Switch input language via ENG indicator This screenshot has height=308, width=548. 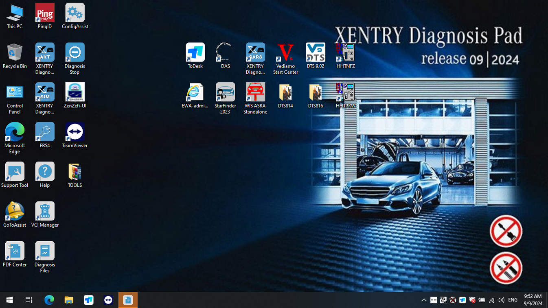513,300
